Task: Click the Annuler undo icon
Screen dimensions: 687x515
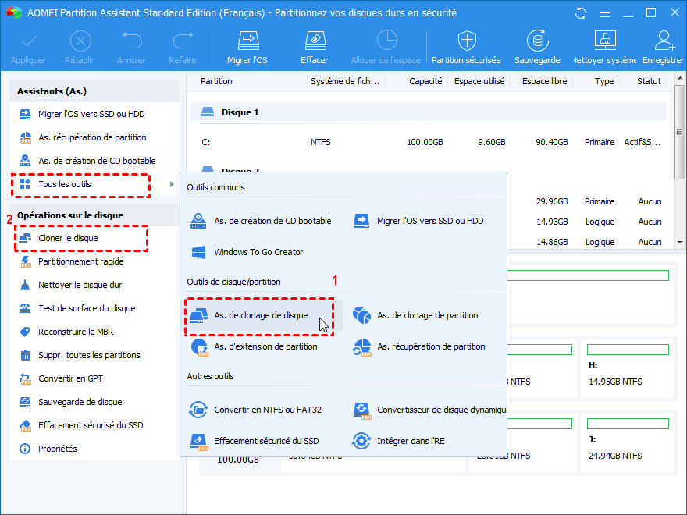Action: (131, 41)
